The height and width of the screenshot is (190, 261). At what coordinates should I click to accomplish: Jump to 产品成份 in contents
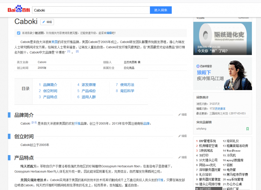[88, 91]
